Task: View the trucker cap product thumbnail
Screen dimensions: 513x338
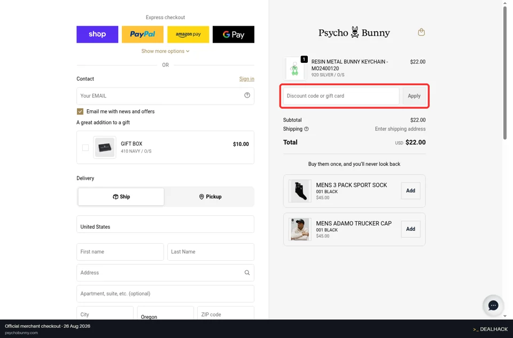Action: (x=300, y=229)
